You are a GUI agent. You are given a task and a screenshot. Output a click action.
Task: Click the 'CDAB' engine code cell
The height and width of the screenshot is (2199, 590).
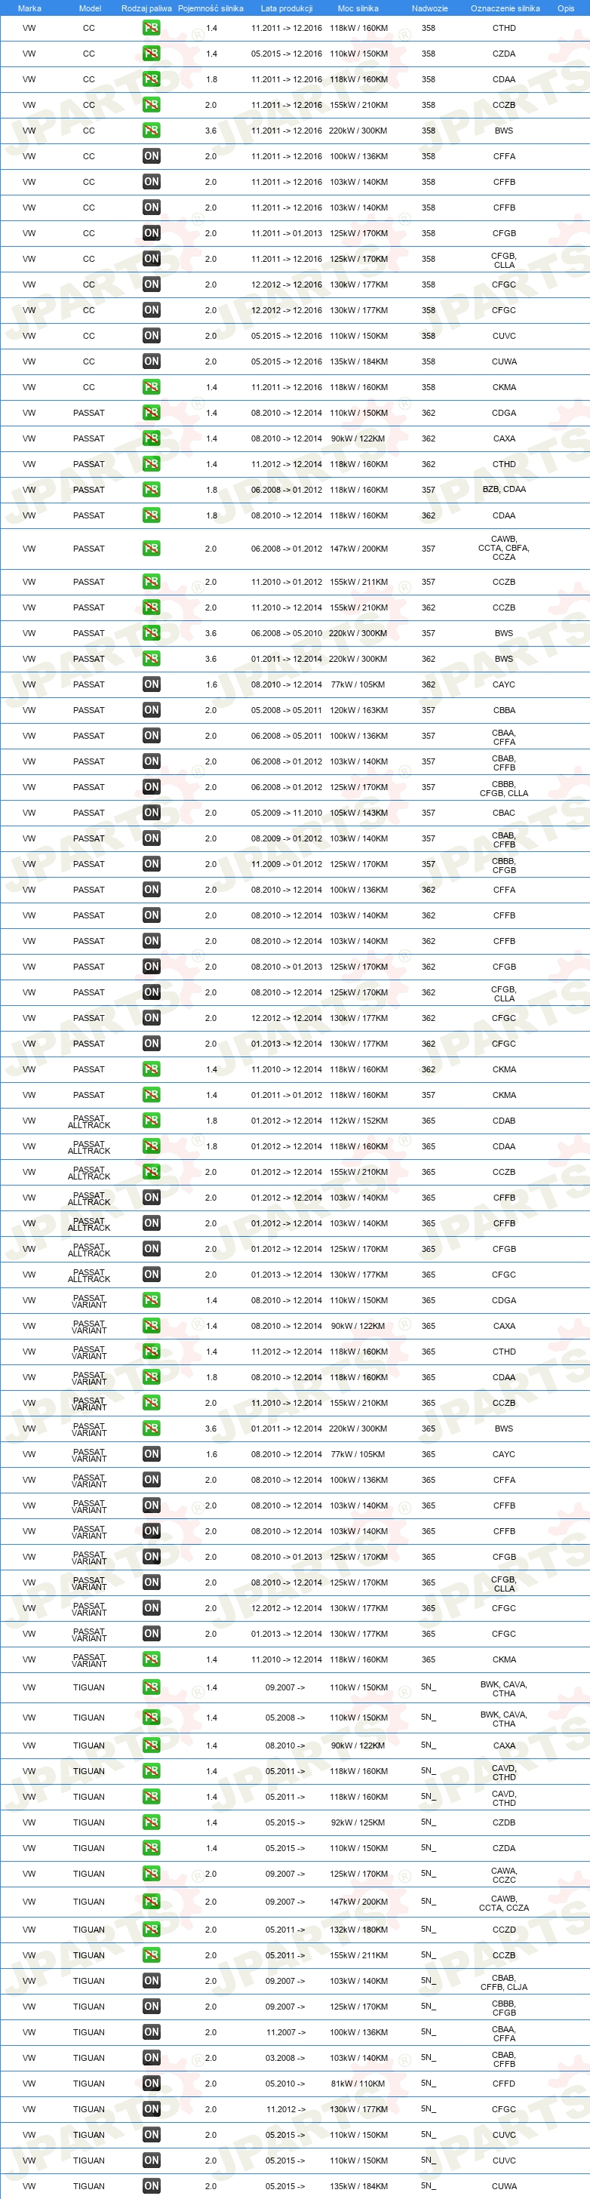504,1120
